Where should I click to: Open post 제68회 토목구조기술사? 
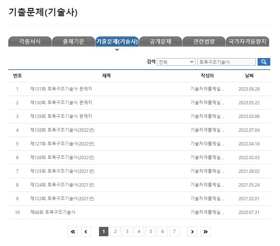pos(53,212)
